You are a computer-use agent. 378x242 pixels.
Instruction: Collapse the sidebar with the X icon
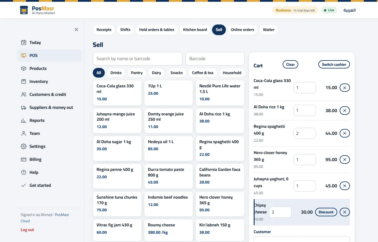click(76, 30)
